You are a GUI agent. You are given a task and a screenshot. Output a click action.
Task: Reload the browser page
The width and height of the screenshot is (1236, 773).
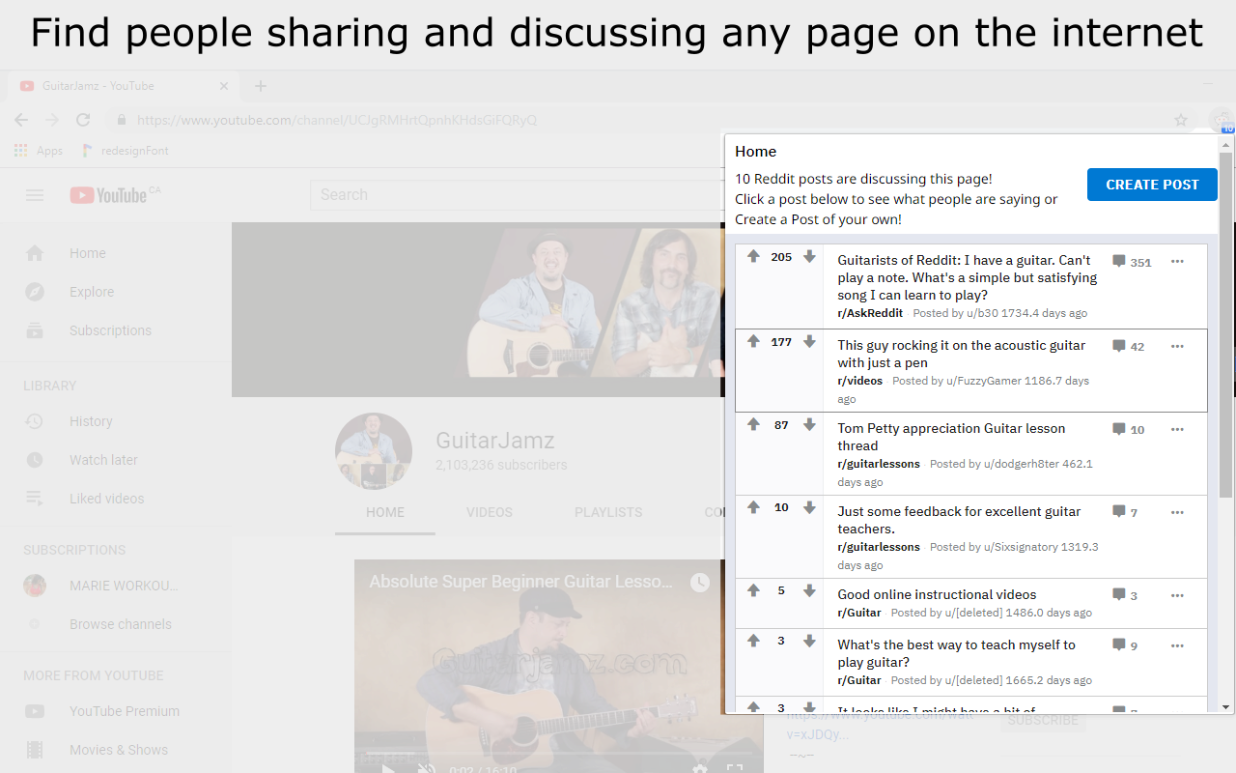83,120
